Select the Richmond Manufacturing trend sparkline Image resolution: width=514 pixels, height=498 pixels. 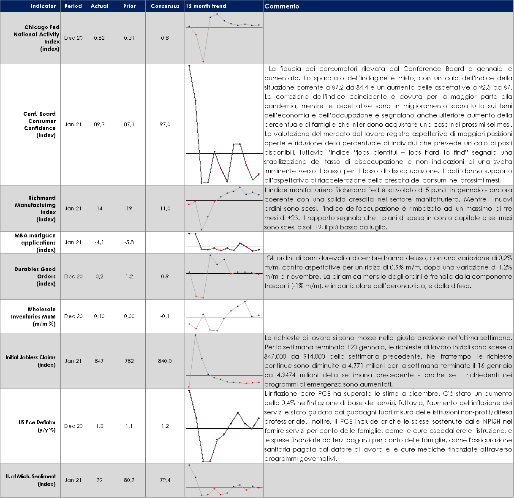pyautogui.click(x=224, y=208)
